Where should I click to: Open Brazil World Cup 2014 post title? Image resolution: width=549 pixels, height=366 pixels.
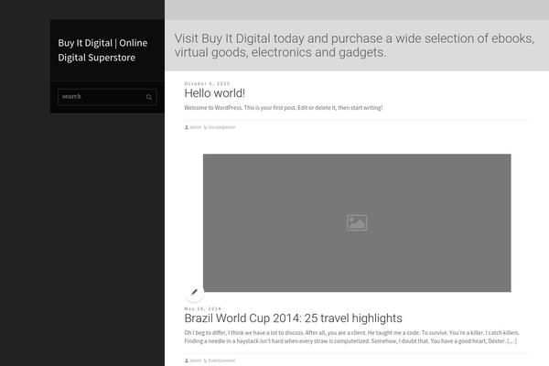[293, 318]
